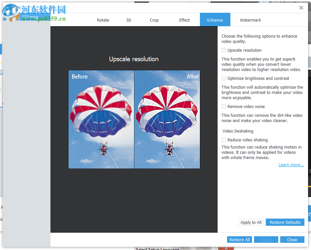Click the Restore All button
The width and height of the screenshot is (311, 250).
(239, 240)
